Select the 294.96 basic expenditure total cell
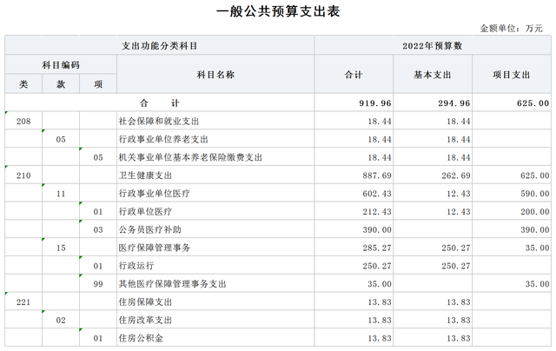The height and width of the screenshot is (351, 556). [452, 103]
